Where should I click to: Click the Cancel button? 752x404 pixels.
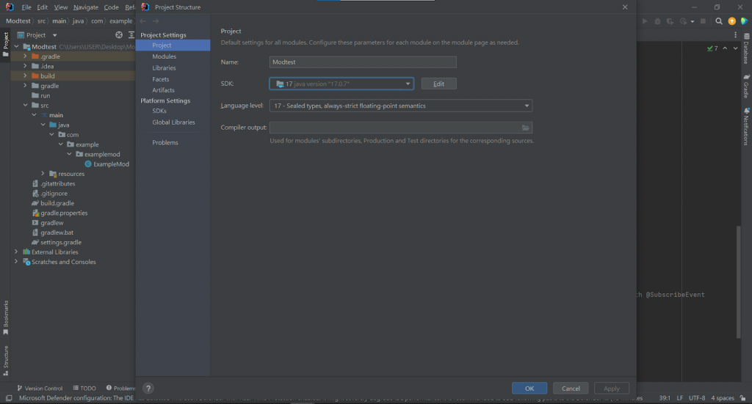click(571, 388)
